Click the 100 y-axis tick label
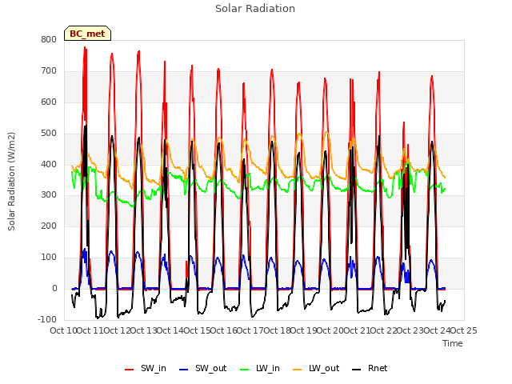512x384 pixels. (x=49, y=258)
